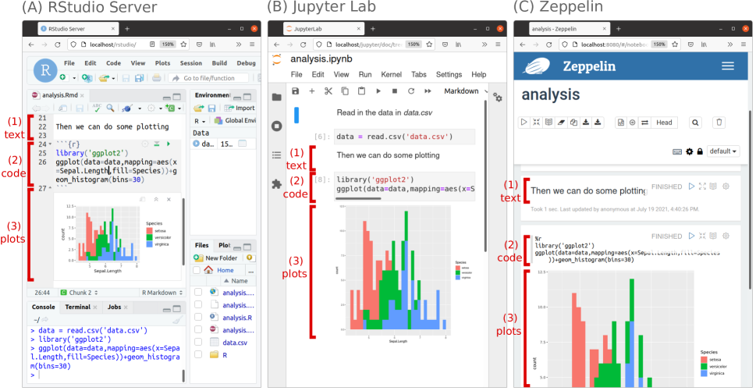
Task: Click the copy cell icon in JupyterLab toolbar
Action: [x=345, y=91]
